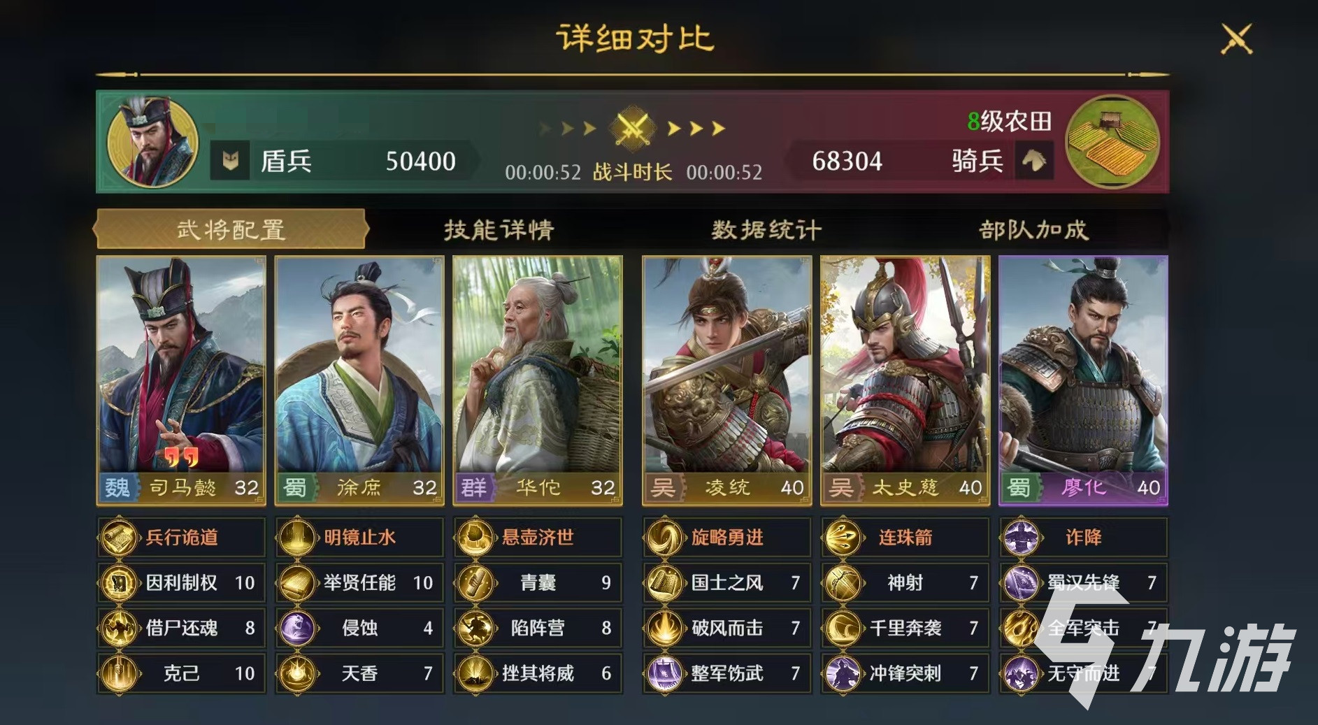1318x725 pixels.
Task: View the 连珠箭 skill icon
Action: [x=843, y=538]
